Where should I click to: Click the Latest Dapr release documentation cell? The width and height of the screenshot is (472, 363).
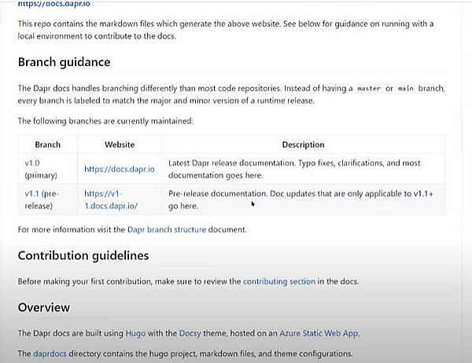point(303,168)
